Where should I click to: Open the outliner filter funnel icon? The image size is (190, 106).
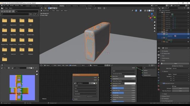click(x=185, y=8)
